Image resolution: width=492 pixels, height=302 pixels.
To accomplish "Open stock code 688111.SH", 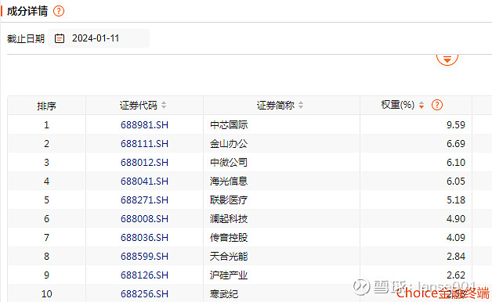I will pyautogui.click(x=144, y=144).
